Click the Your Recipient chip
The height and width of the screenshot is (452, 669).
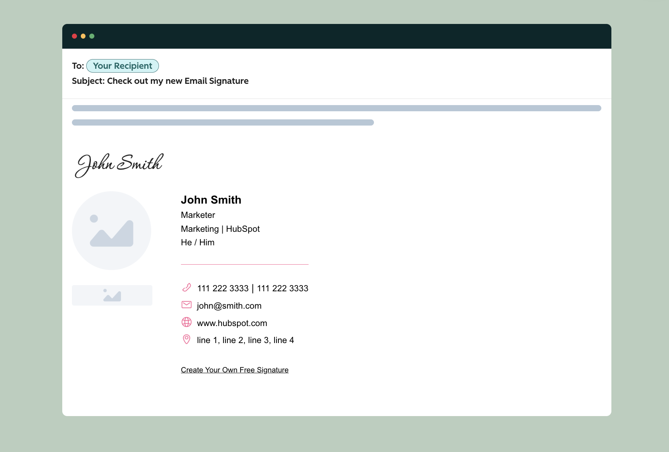tap(123, 66)
